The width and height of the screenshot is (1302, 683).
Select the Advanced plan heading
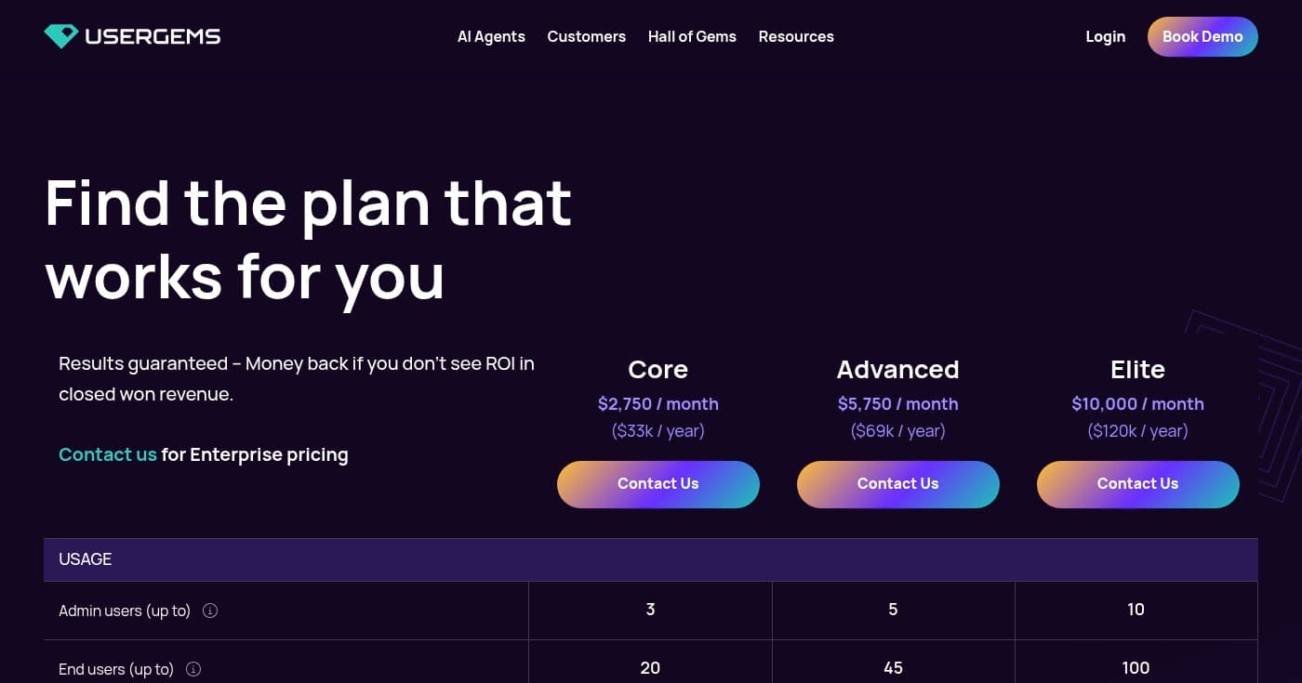(897, 369)
